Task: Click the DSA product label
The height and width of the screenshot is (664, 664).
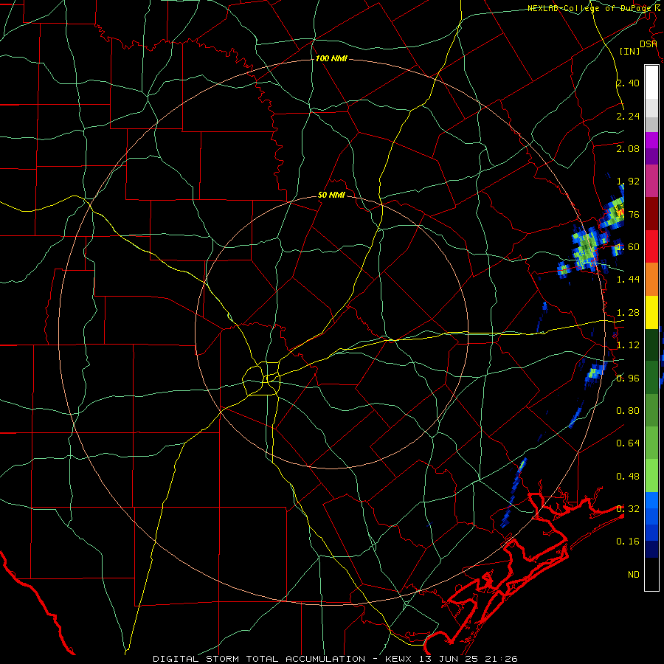Action: point(649,44)
